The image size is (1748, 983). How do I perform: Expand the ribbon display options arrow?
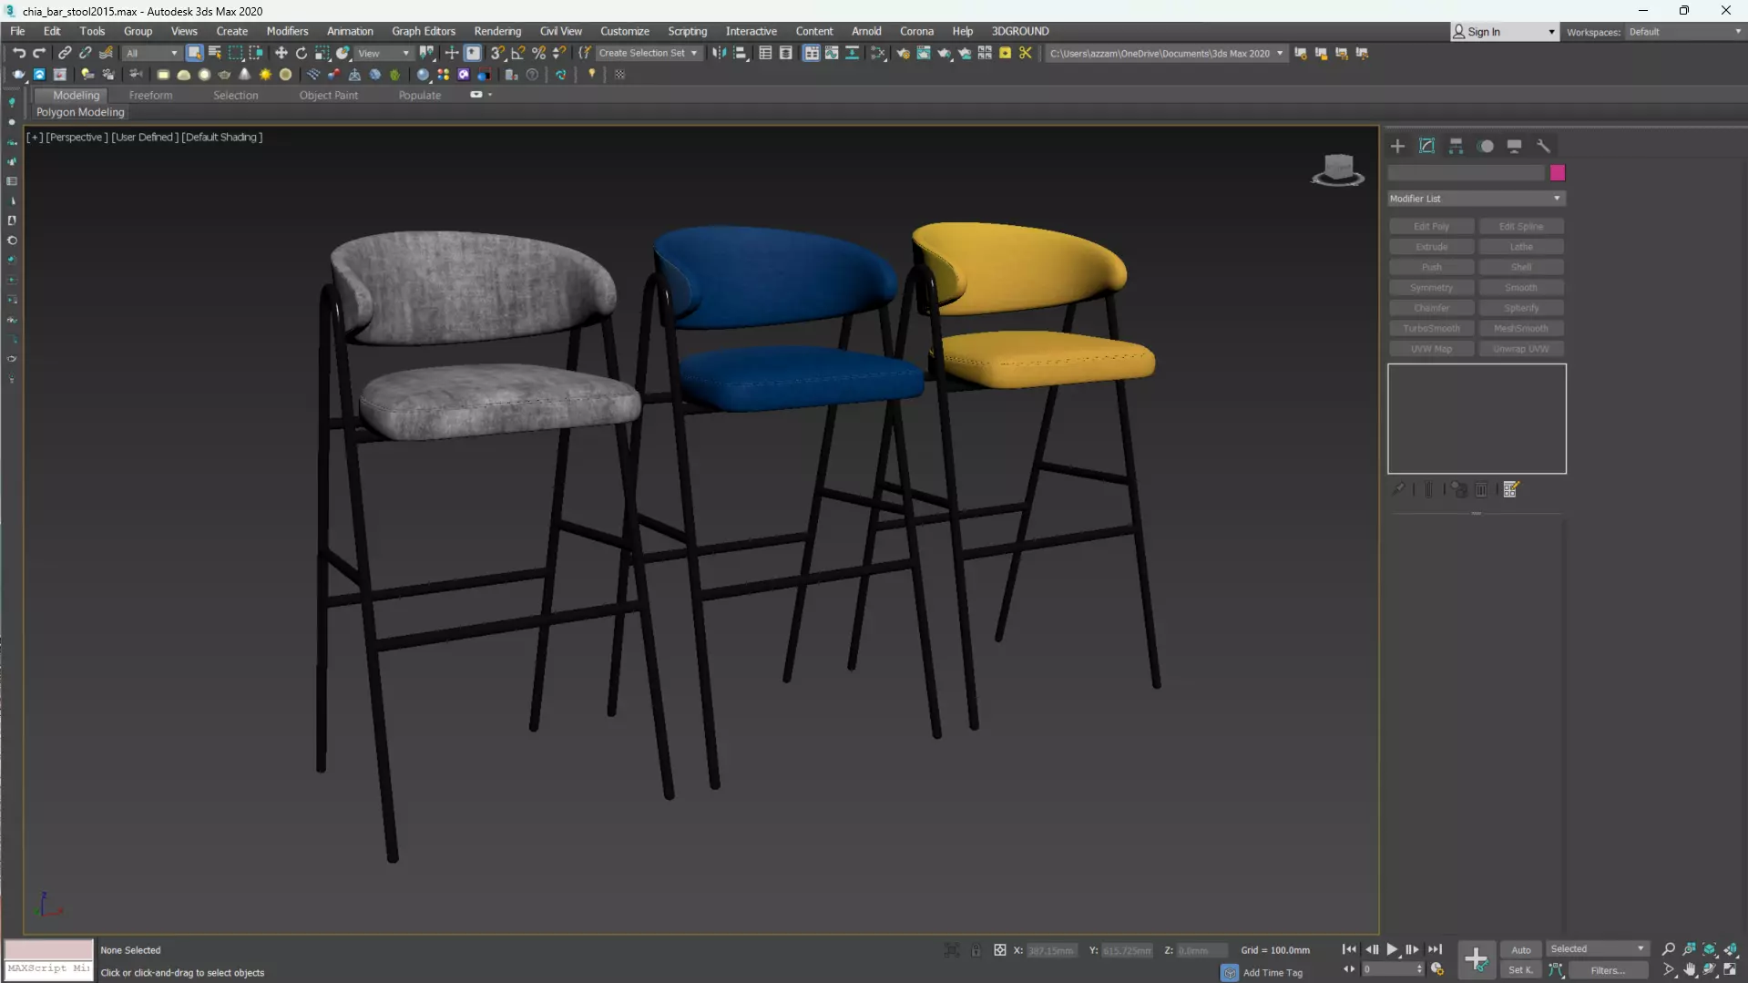pos(490,95)
